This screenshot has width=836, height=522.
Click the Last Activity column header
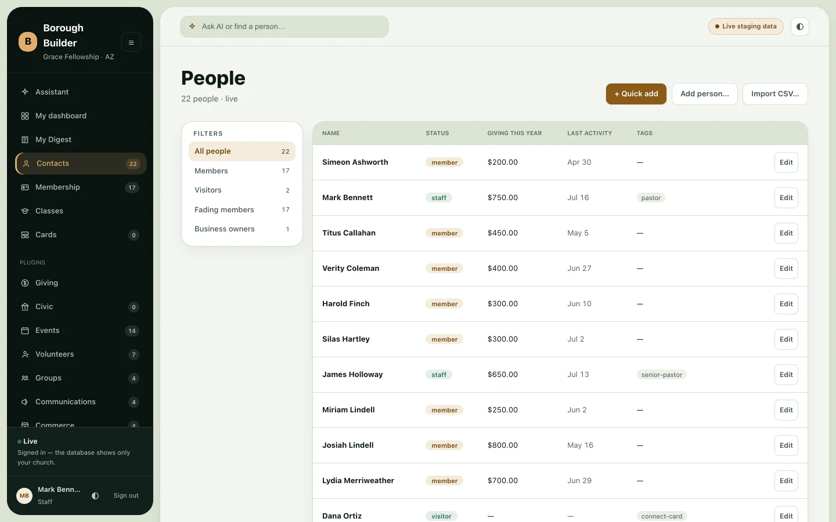click(590, 133)
